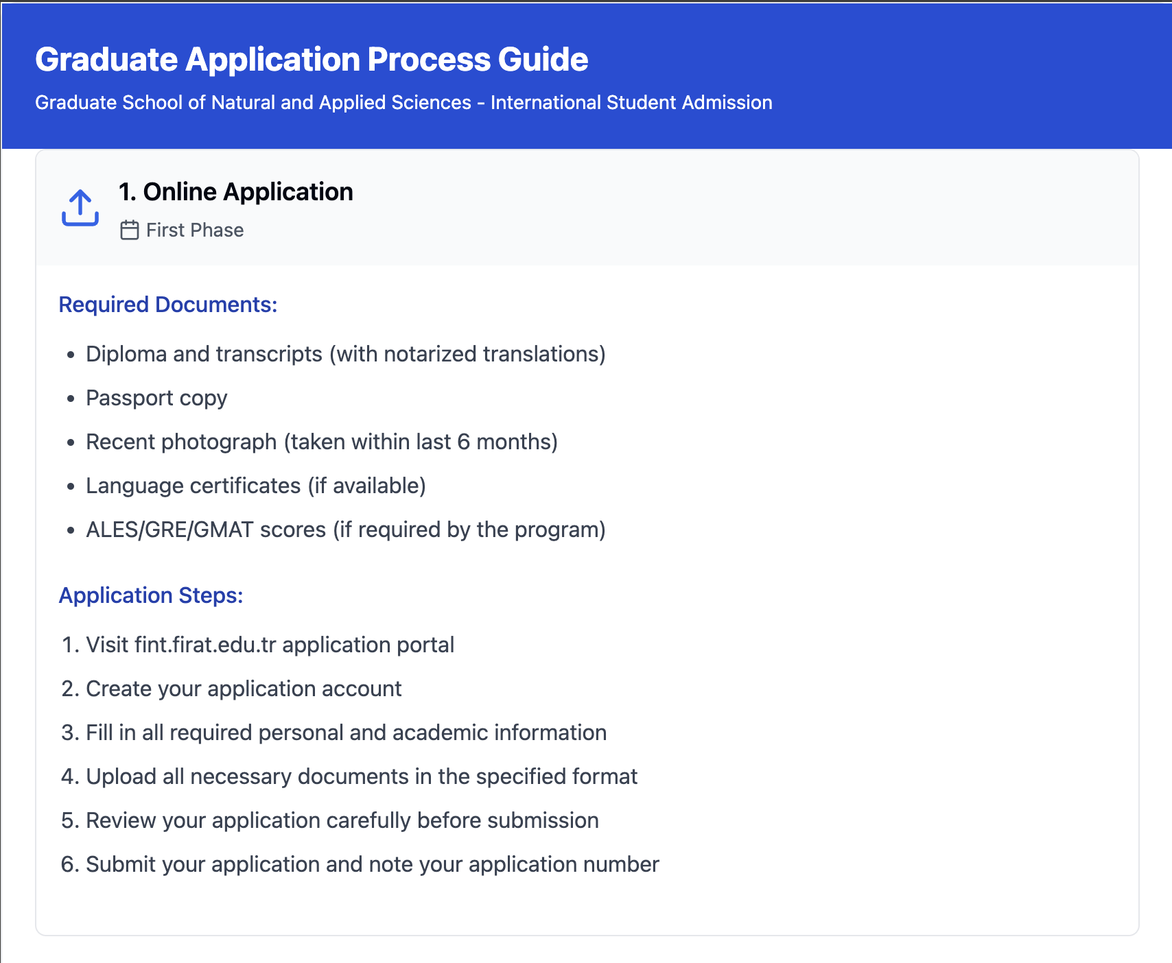Click the Graduate Application Process Guide title
The image size is (1172, 963).
pos(312,59)
